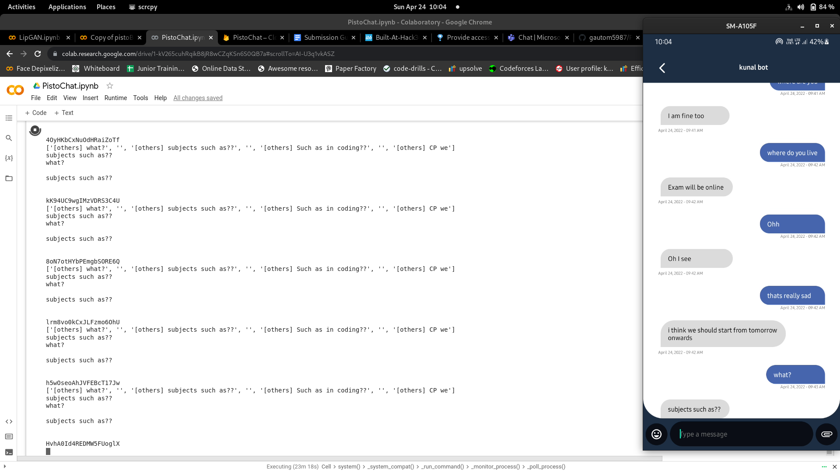
Task: Open the Tools menu
Action: pos(140,98)
